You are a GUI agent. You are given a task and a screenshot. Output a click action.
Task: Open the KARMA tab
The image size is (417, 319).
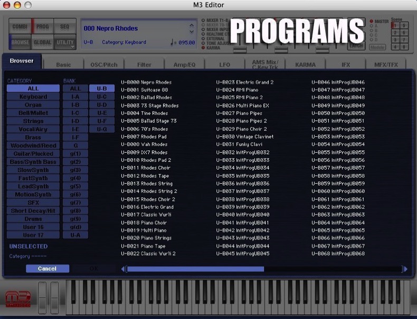305,64
